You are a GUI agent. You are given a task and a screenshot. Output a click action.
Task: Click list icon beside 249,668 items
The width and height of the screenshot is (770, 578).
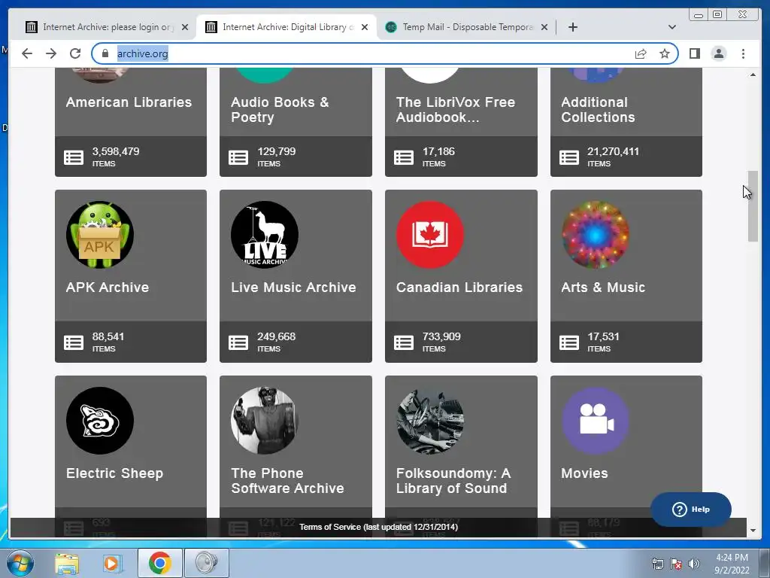(x=238, y=342)
